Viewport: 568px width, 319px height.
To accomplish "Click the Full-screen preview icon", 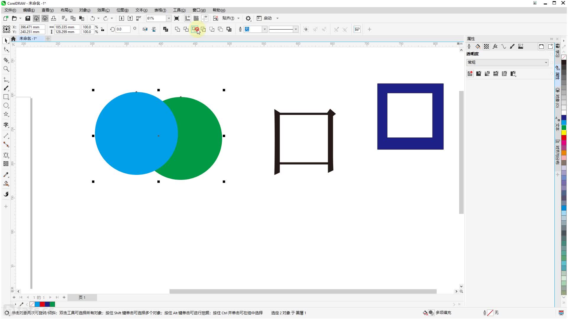I will [177, 18].
